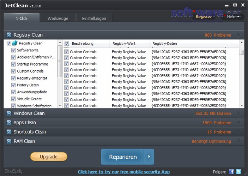The height and width of the screenshot is (176, 248).
Task: Toggle the Windows Clean checkbox
Action: click(x=9, y=113)
